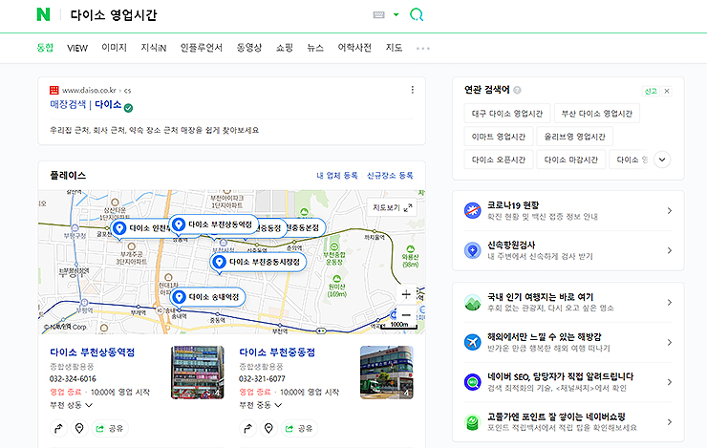This screenshot has height=448, width=707.
Task: Click the 신규장소 등록 link
Action: pos(390,176)
